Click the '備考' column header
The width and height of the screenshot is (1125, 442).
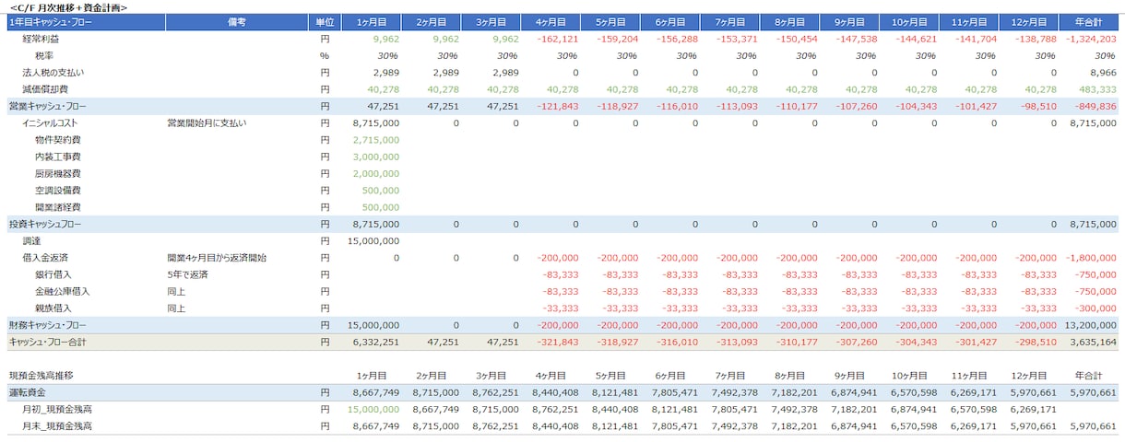tap(237, 23)
